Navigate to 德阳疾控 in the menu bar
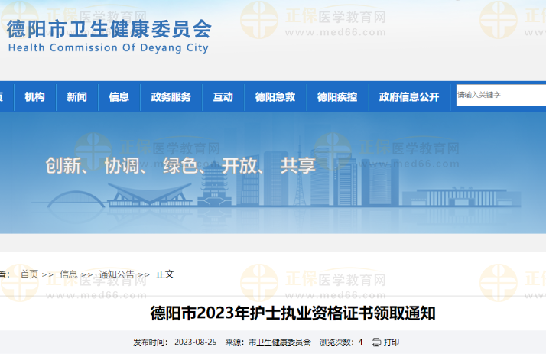Screen dimensions: 546x354 click(x=337, y=97)
